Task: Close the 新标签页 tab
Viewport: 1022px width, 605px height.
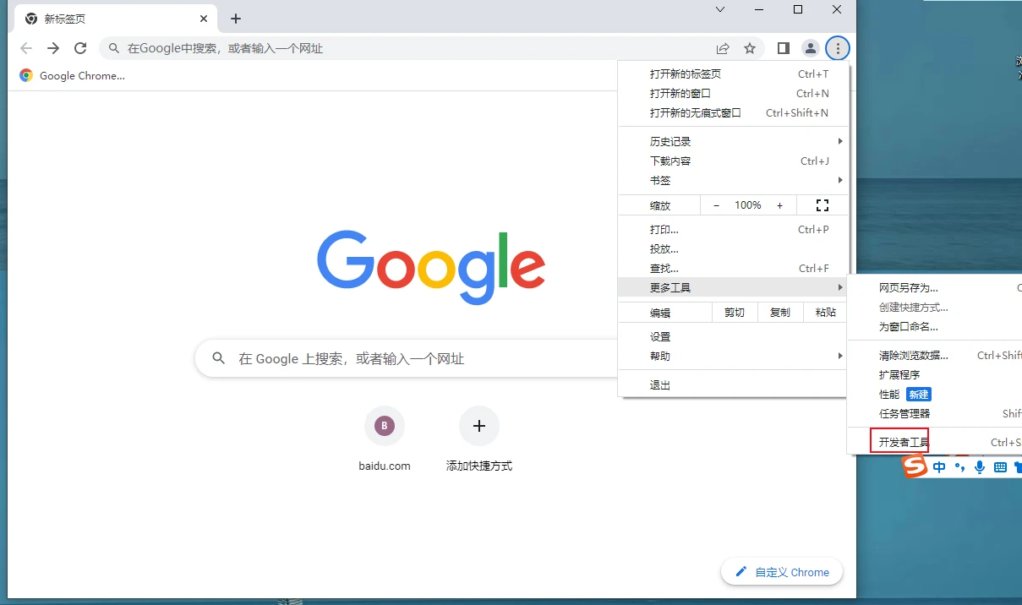Action: point(204,19)
